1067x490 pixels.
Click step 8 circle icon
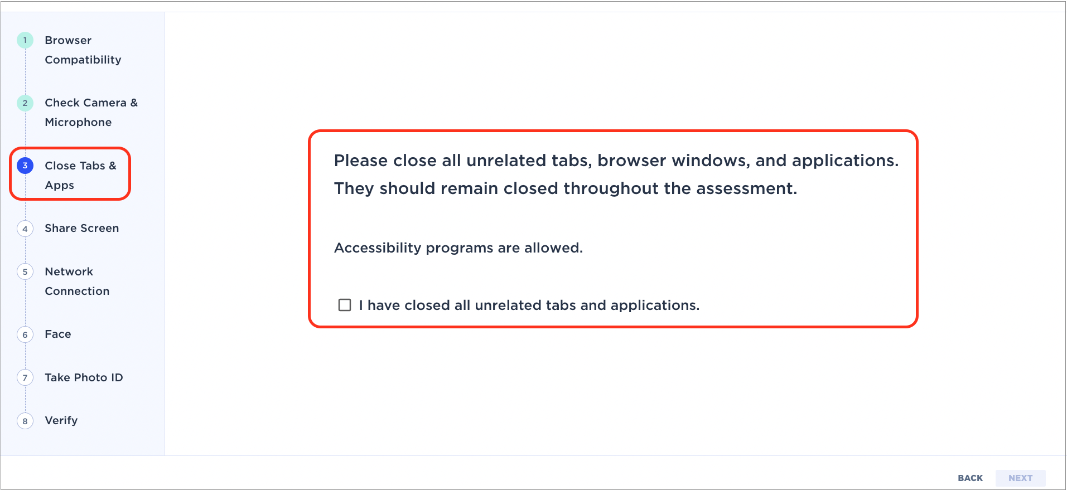point(25,421)
